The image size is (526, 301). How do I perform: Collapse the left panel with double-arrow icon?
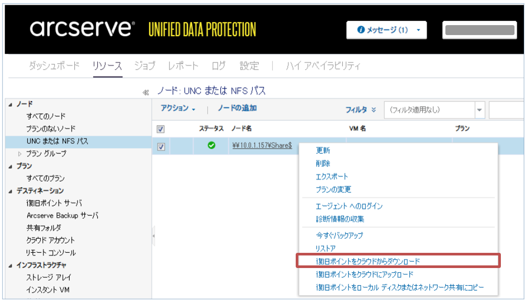pos(146,92)
